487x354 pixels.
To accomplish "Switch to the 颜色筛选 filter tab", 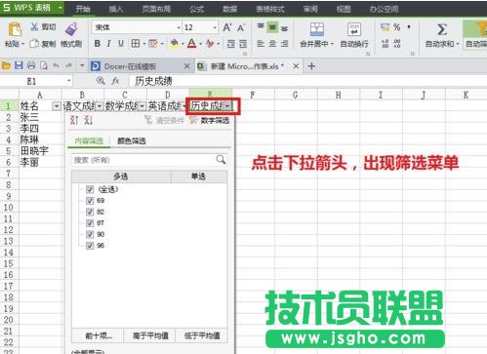I will point(132,140).
